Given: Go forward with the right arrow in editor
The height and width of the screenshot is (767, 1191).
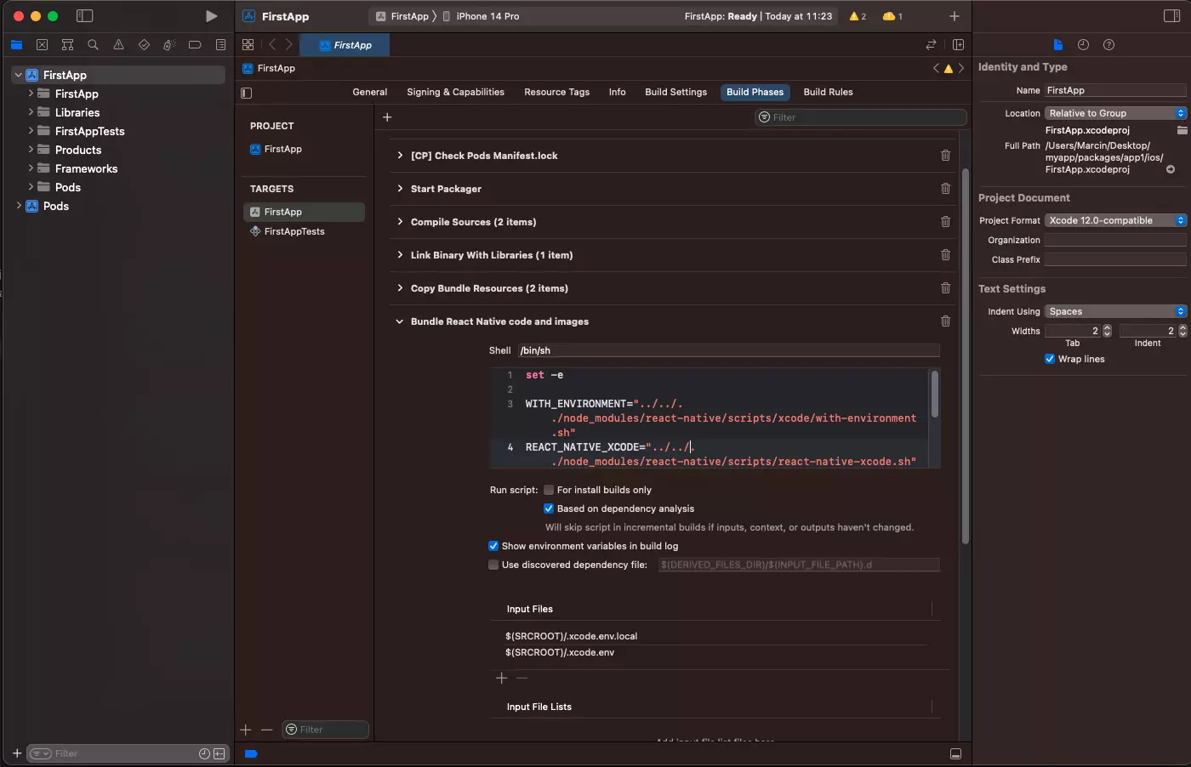Looking at the screenshot, I should pyautogui.click(x=289, y=45).
